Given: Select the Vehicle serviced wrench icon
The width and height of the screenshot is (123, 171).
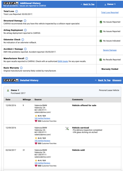Looking at the screenshot, I should coord(67,129).
